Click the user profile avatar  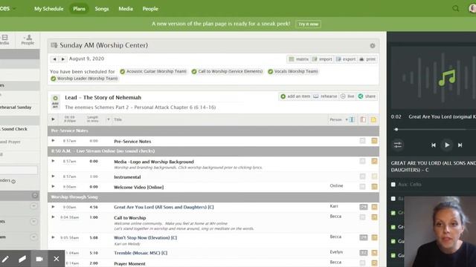click(x=472, y=8)
